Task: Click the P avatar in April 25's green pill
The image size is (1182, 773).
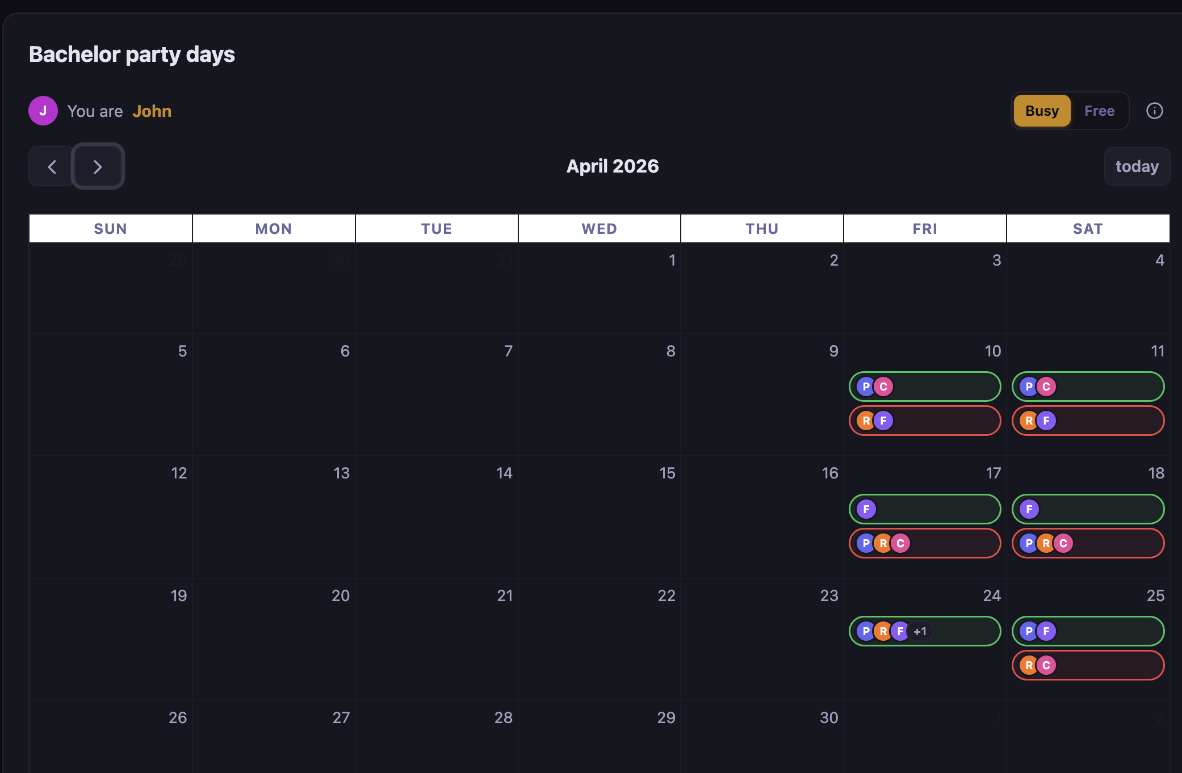Action: (1029, 631)
